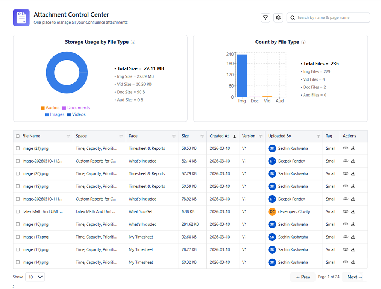Click the Prev page button
Viewport: 381px width, 289px height.
coord(303,277)
